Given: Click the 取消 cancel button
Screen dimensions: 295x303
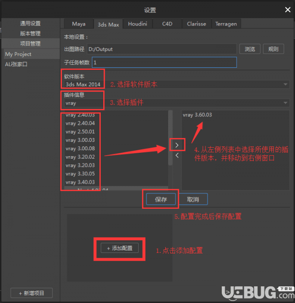Looking at the screenshot, I should (193, 199).
